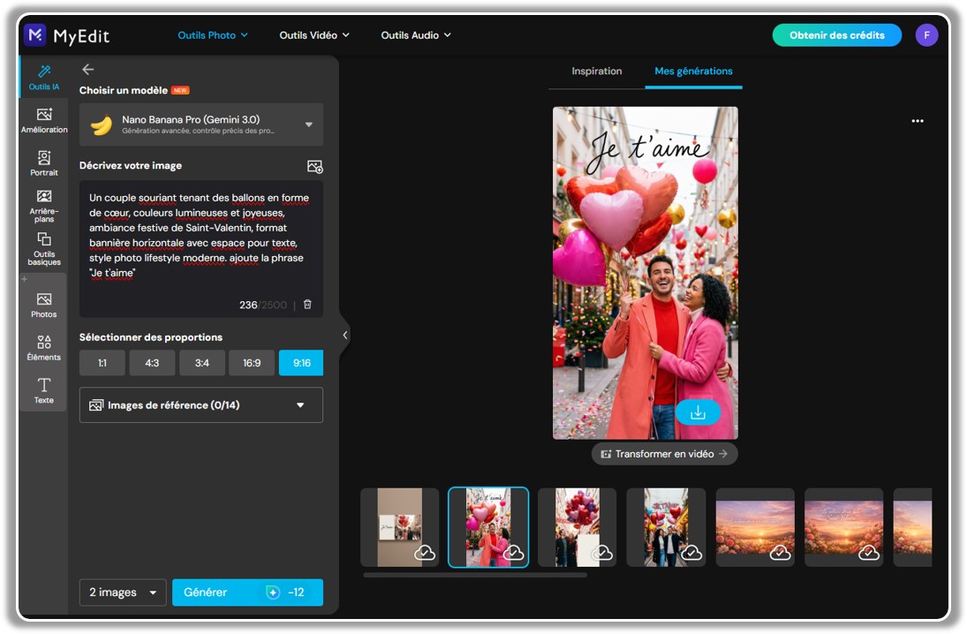Click the thumbnails horizontal scrollbar

pos(475,575)
